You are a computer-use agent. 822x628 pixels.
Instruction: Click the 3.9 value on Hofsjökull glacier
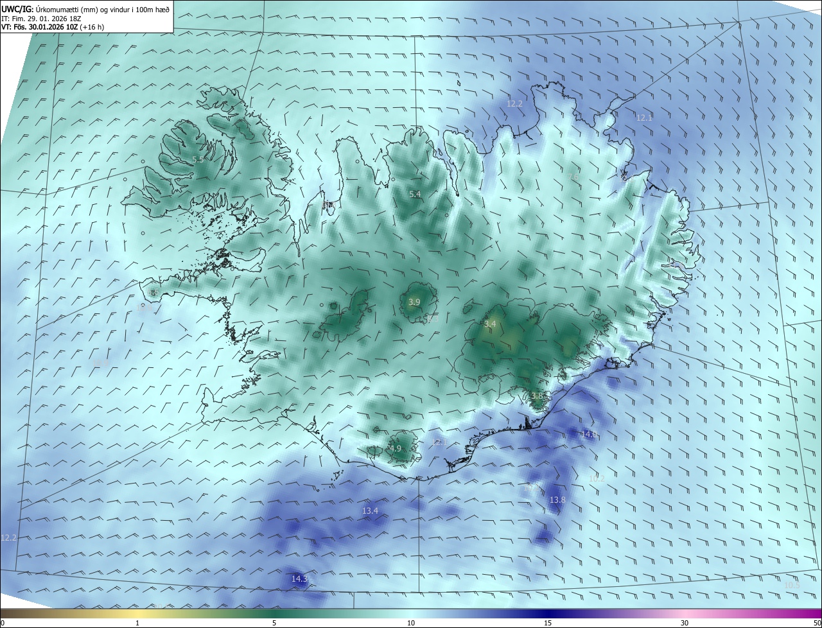tap(414, 302)
